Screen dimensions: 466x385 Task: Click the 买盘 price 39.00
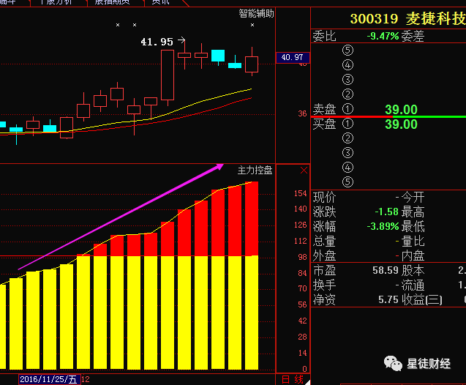pos(401,124)
